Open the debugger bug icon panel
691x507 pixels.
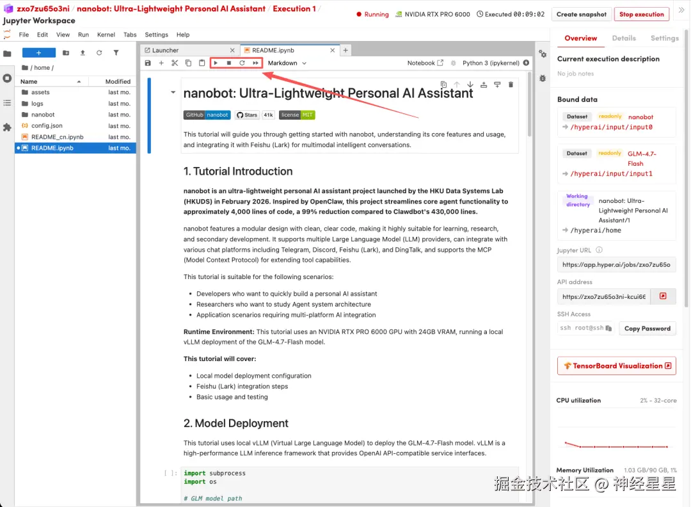[x=543, y=78]
